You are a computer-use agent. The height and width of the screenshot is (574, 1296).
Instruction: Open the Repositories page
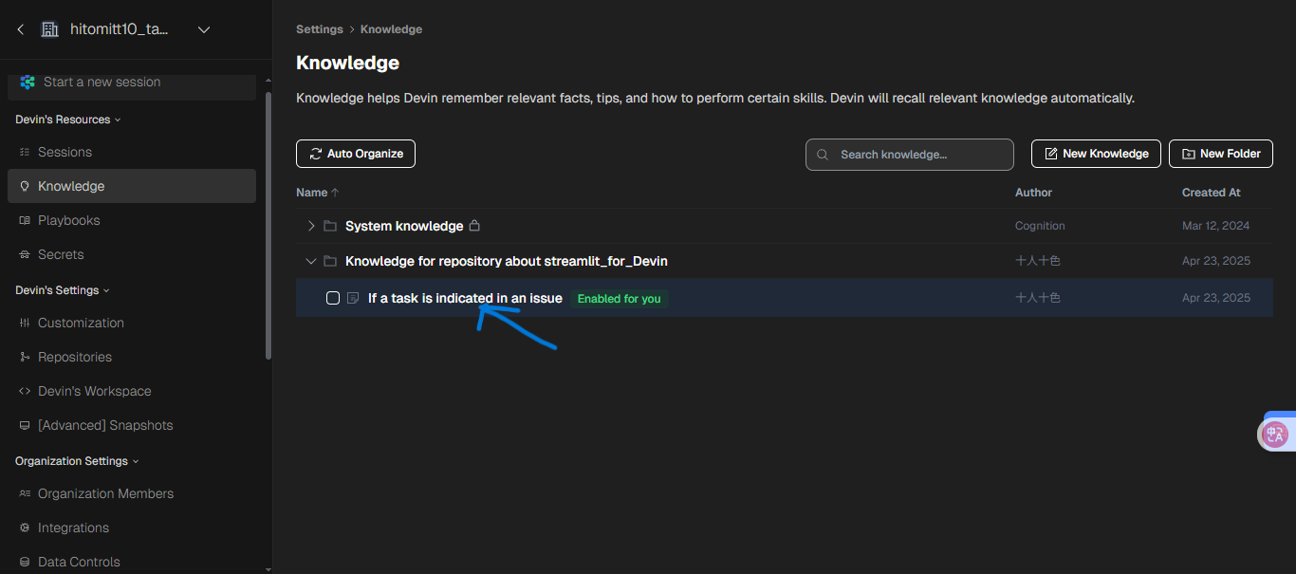point(132,357)
